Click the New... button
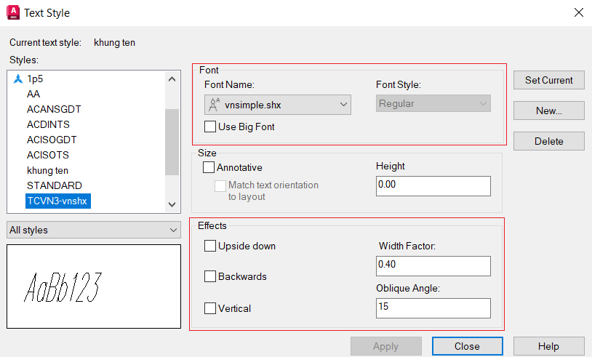The height and width of the screenshot is (357, 592). [548, 111]
